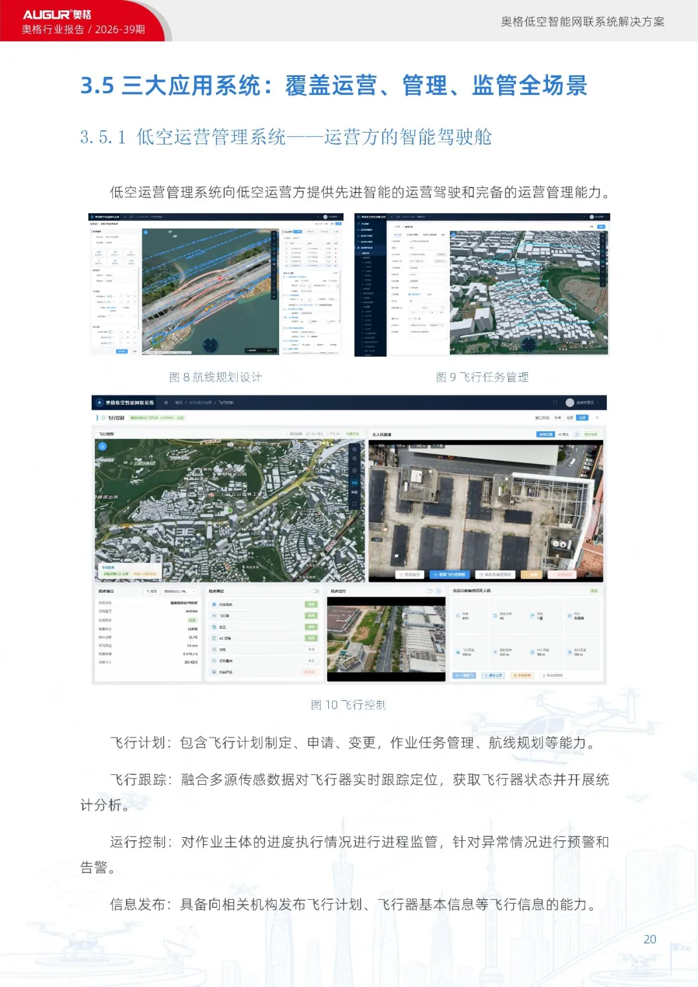Zoom in with the 飞行地图 map toolbar

coord(354,449)
